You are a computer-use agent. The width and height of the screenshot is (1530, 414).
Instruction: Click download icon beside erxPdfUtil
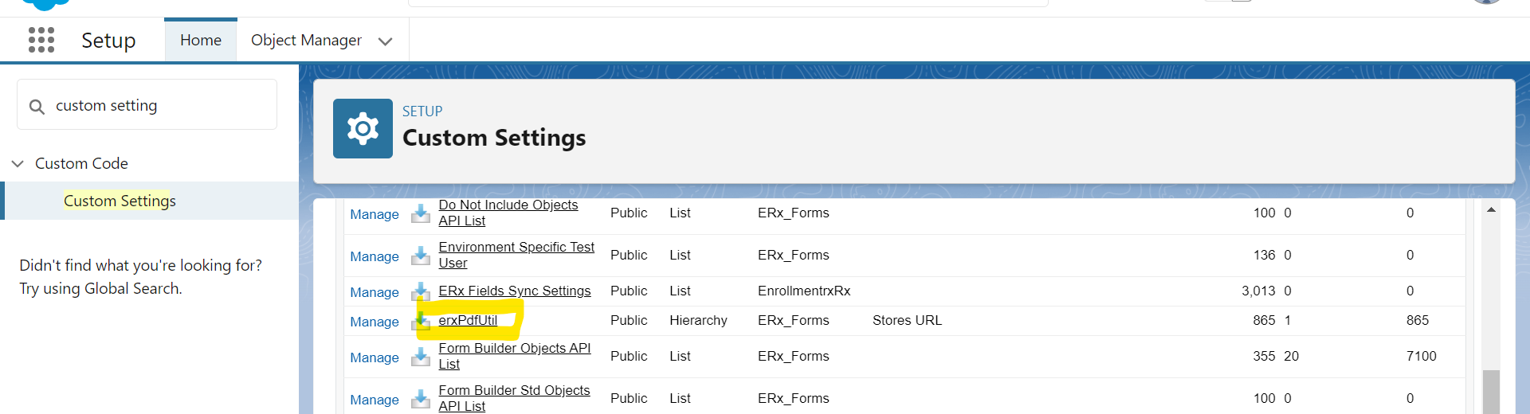coord(421,321)
